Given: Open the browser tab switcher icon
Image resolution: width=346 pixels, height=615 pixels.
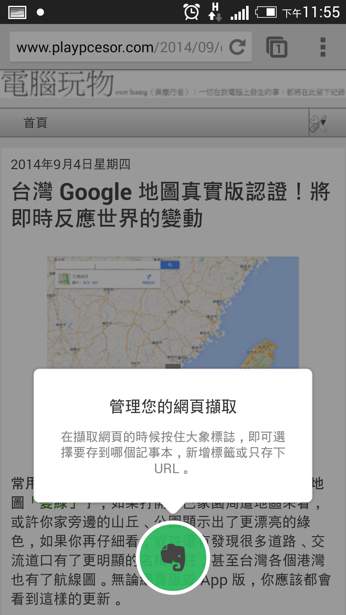Looking at the screenshot, I should [277, 47].
